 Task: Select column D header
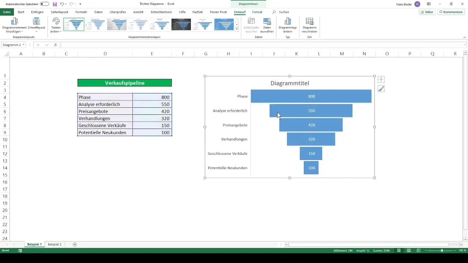coord(105,54)
